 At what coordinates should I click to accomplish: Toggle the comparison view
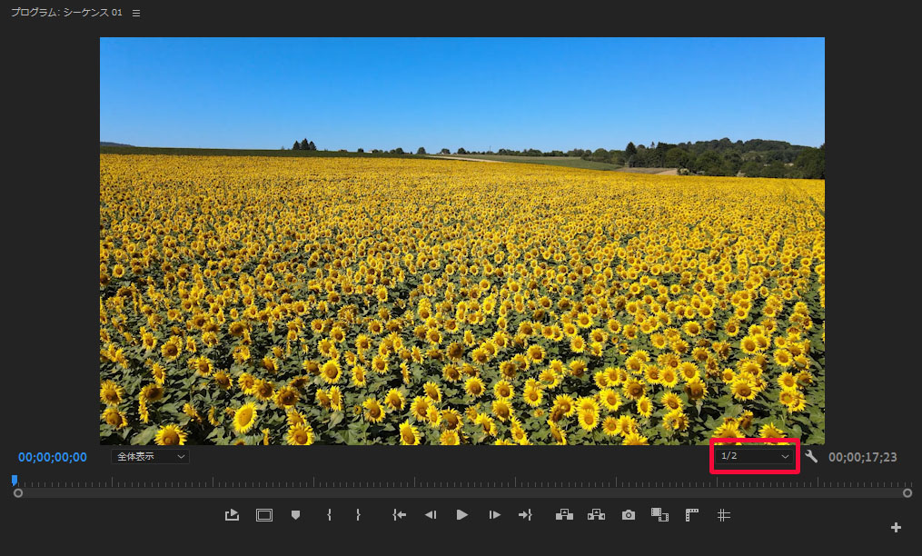pyautogui.click(x=659, y=515)
